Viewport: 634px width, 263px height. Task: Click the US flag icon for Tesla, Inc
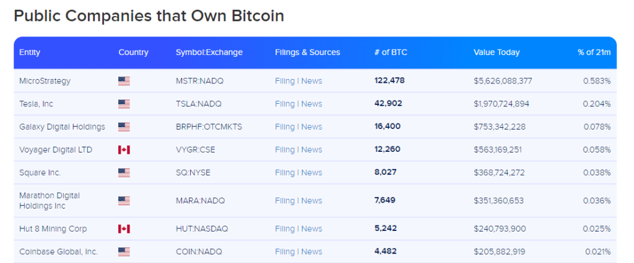tap(124, 104)
